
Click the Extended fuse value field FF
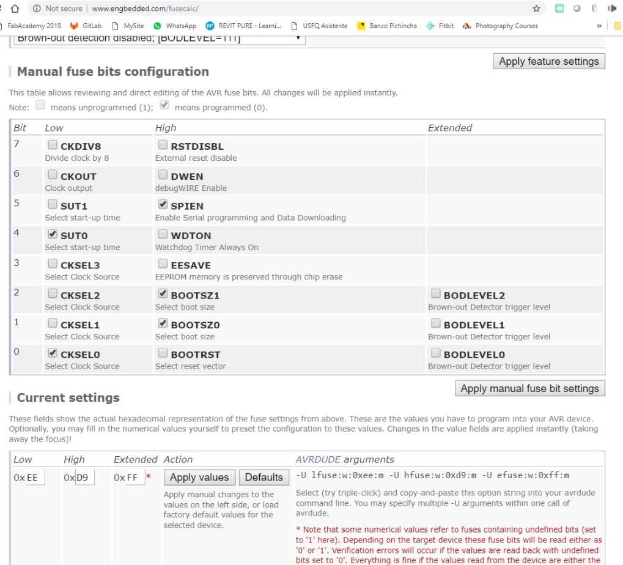coord(135,477)
